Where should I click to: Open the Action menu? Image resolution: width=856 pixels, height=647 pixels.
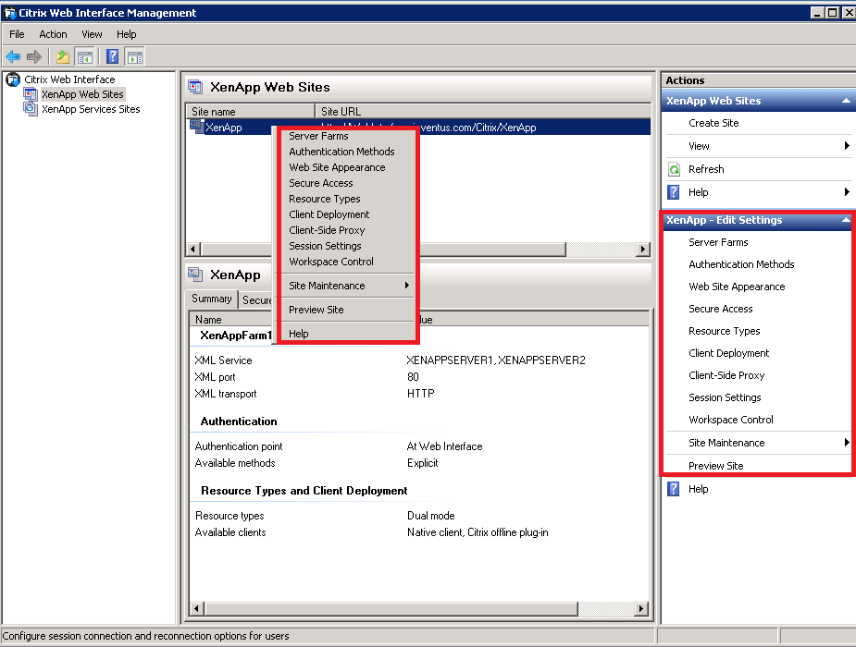[x=53, y=34]
